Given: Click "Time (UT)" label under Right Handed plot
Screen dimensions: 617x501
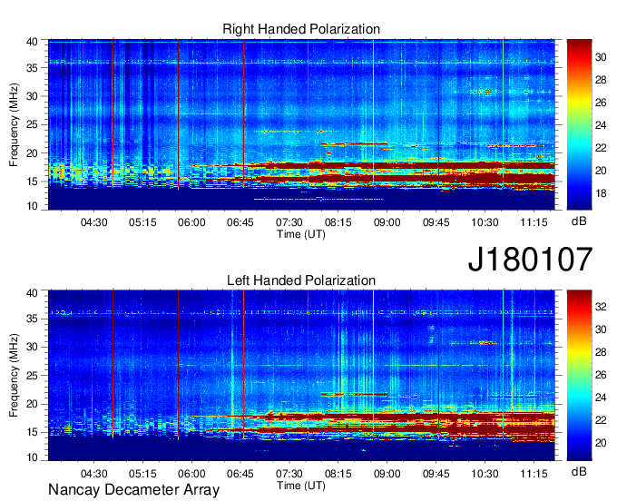Looking at the screenshot, I should coord(301,234).
